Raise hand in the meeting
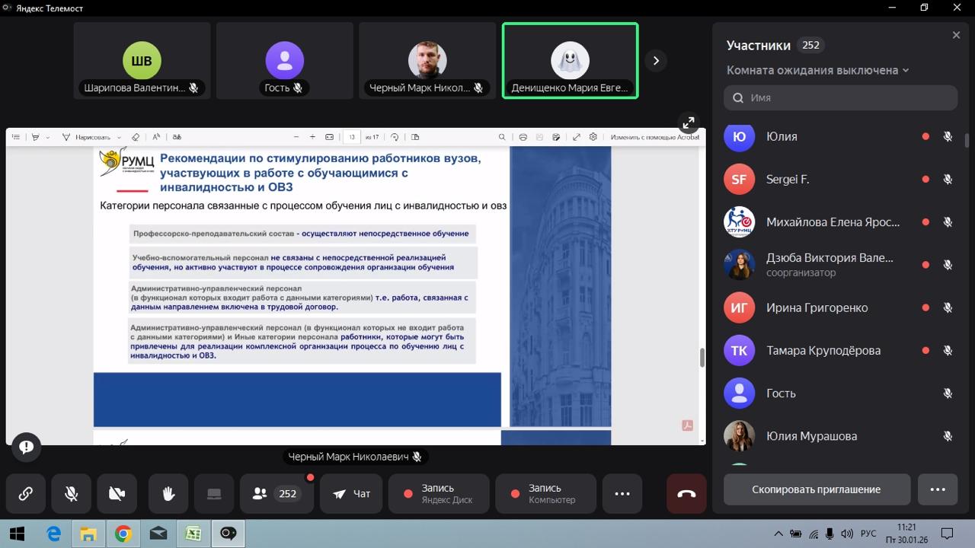Viewport: 975px width, 548px height. point(168,494)
